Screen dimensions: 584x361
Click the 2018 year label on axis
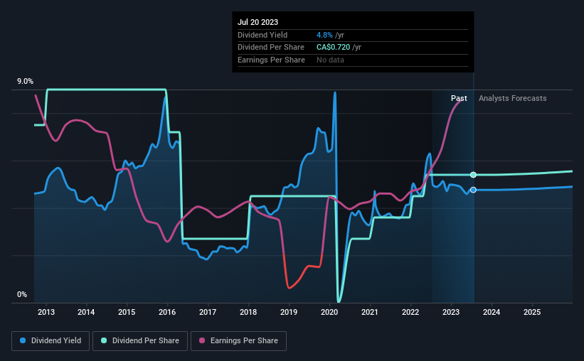248,312
